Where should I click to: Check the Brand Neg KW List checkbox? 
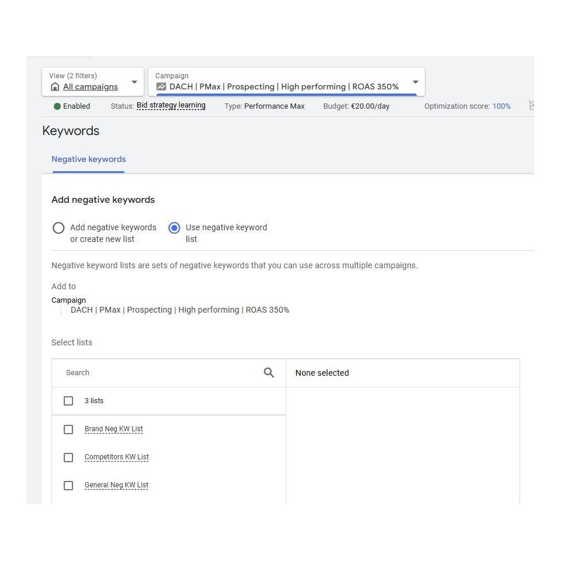68,429
